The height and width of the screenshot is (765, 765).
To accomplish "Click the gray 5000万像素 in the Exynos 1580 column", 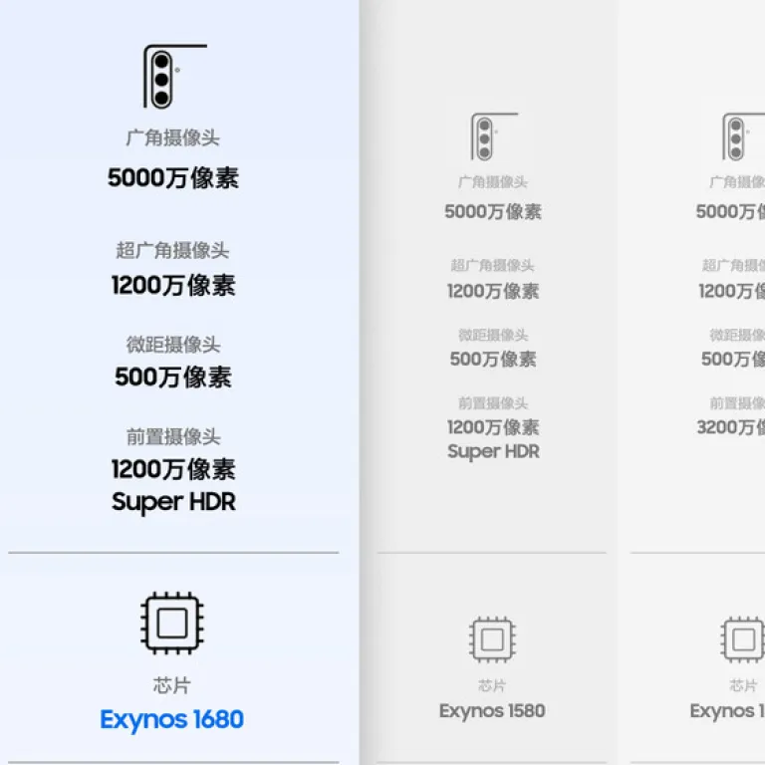I will tap(493, 212).
